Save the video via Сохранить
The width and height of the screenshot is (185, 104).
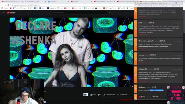point(122,95)
